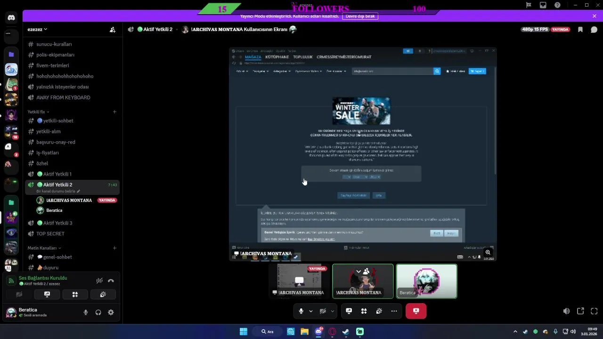603x339 pixels.
Task: Join AWAY FROM KEYBOARD voice channel
Action: click(72, 97)
